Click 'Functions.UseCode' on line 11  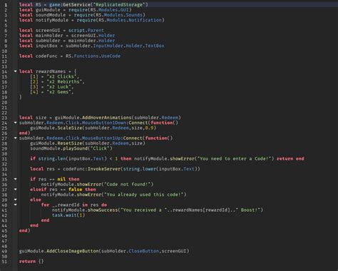pyautogui.click(x=97, y=56)
